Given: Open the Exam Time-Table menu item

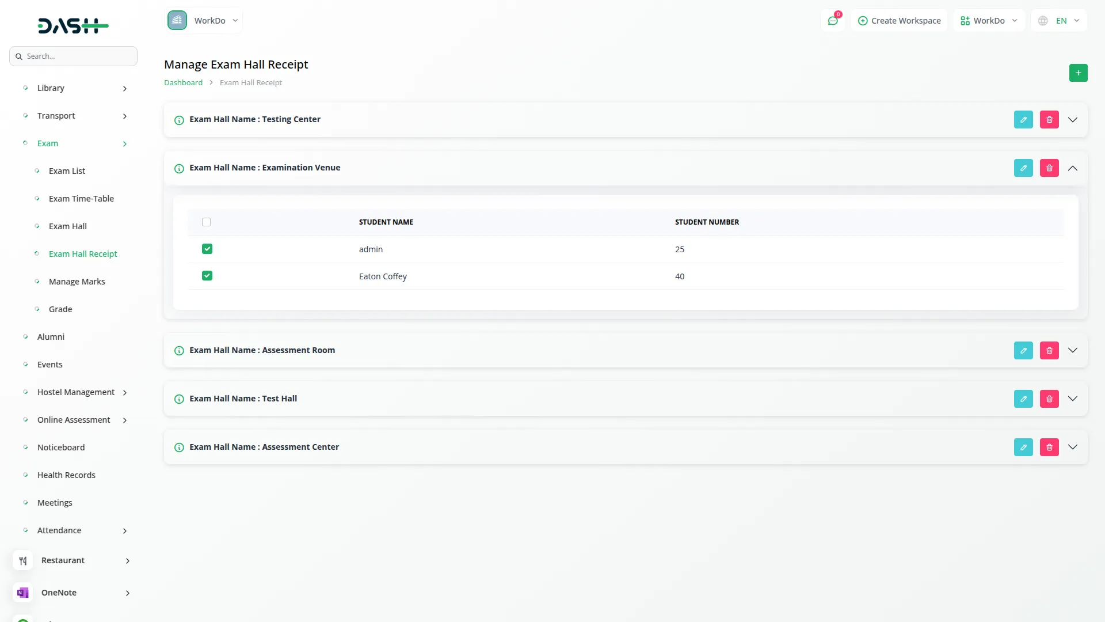Looking at the screenshot, I should tap(81, 198).
